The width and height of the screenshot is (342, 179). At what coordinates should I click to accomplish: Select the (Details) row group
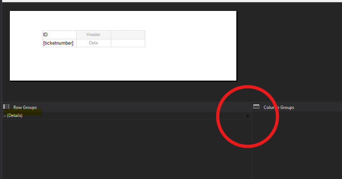pos(15,115)
